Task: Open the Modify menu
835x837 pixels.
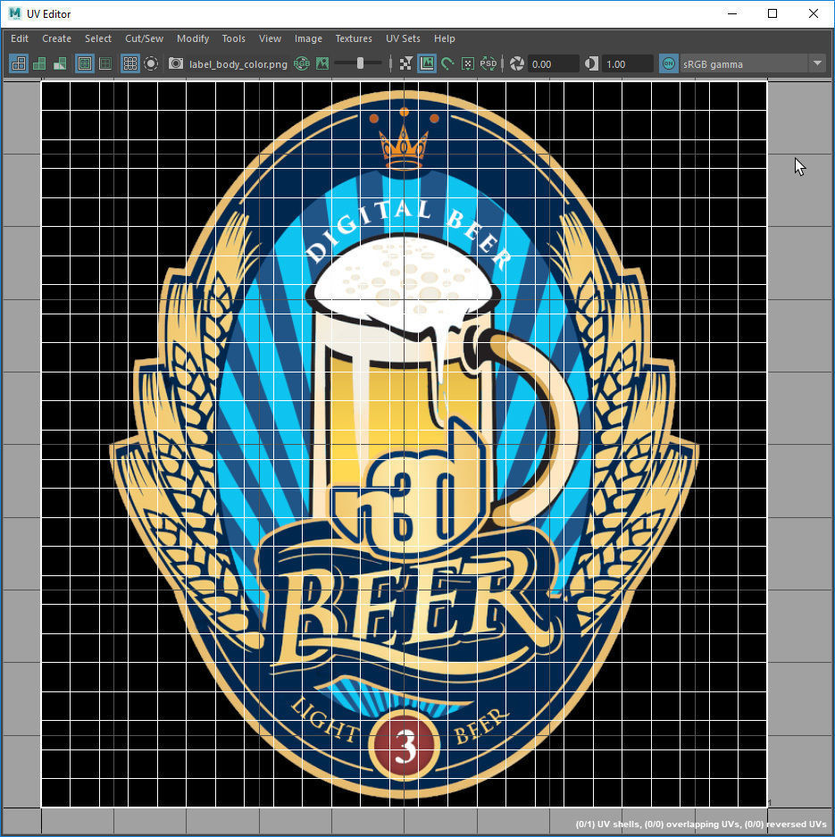Action: [193, 38]
